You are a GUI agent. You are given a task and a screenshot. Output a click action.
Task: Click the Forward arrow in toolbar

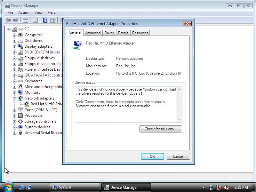pos(15,20)
